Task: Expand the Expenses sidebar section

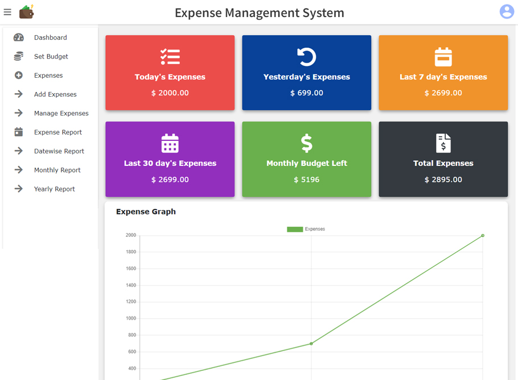Action: coord(48,76)
